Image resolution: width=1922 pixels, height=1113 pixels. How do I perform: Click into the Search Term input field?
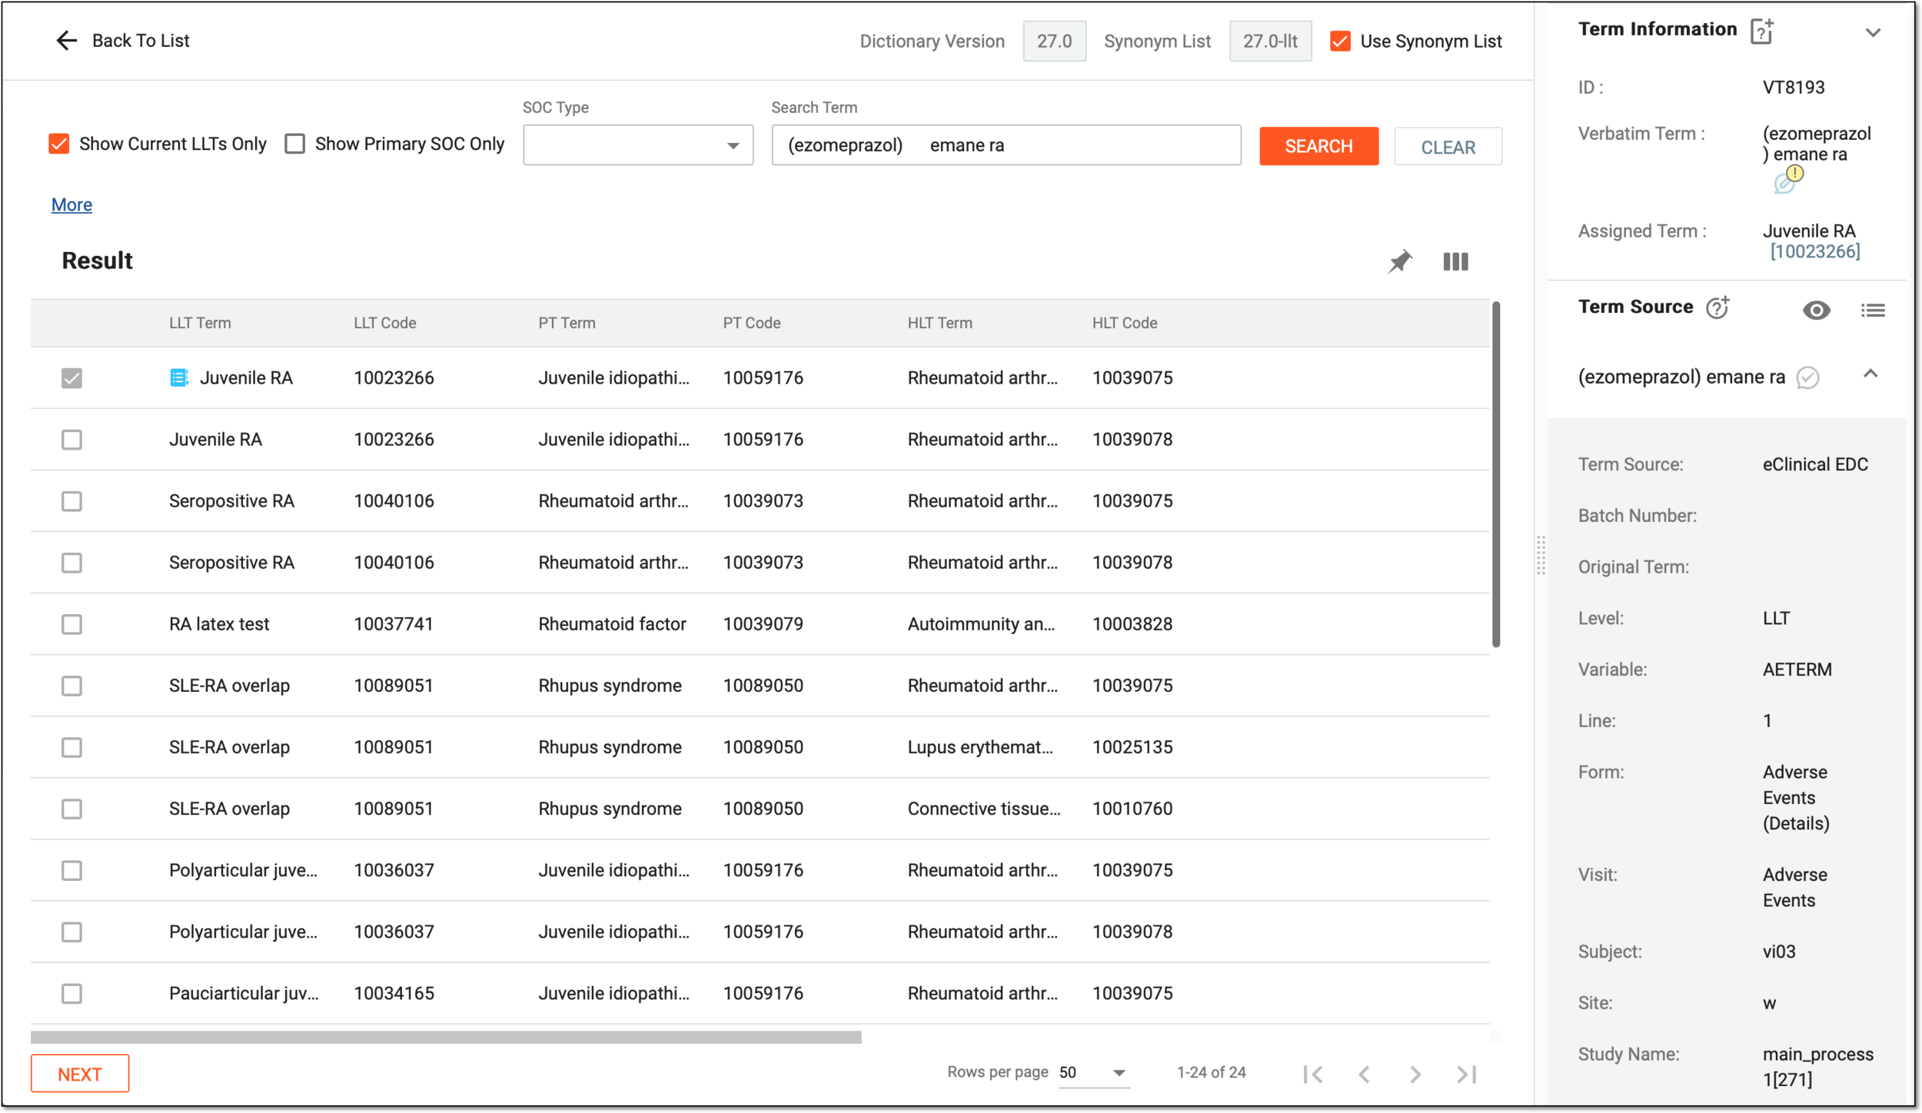(1006, 145)
